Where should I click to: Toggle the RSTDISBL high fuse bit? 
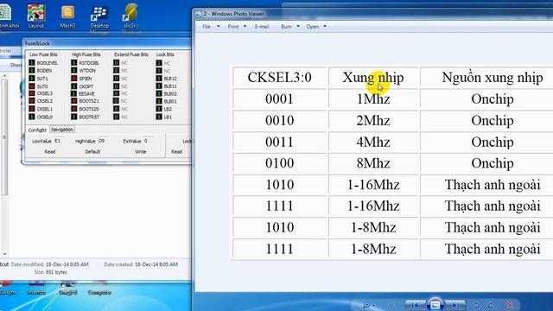pyautogui.click(x=74, y=63)
